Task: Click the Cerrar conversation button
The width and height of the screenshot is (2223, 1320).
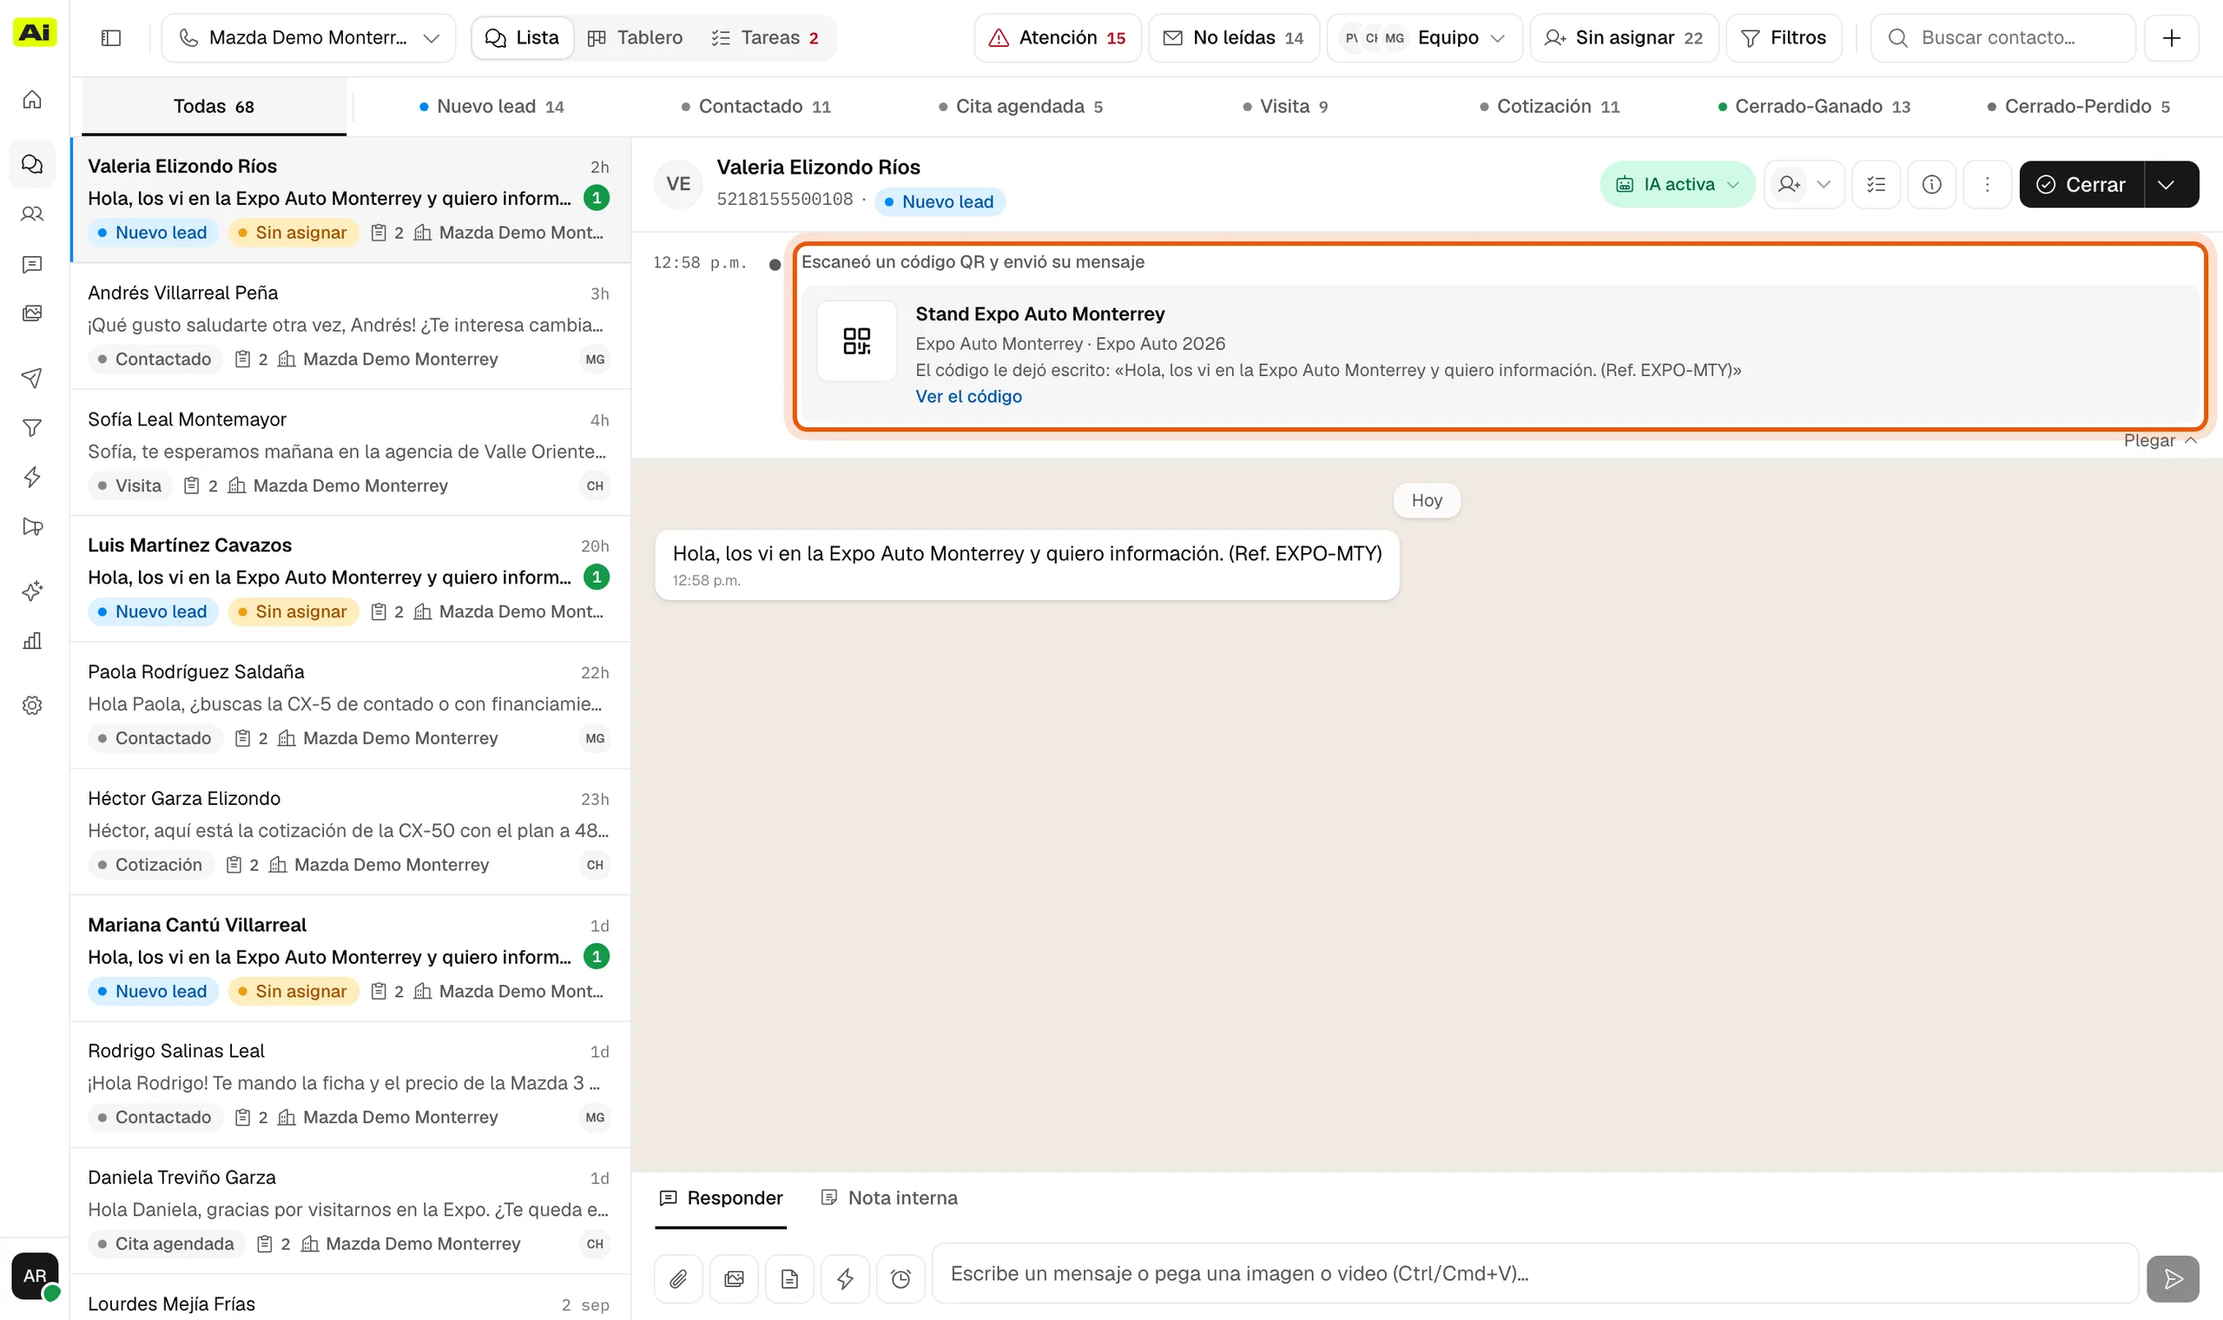Action: pyautogui.click(x=2081, y=184)
